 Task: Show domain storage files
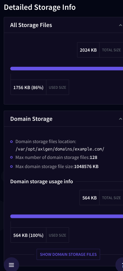[68, 254]
